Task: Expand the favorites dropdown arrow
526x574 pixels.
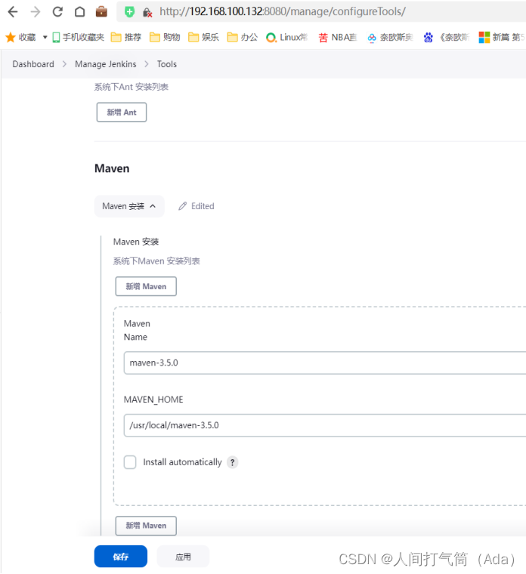Action: click(45, 37)
